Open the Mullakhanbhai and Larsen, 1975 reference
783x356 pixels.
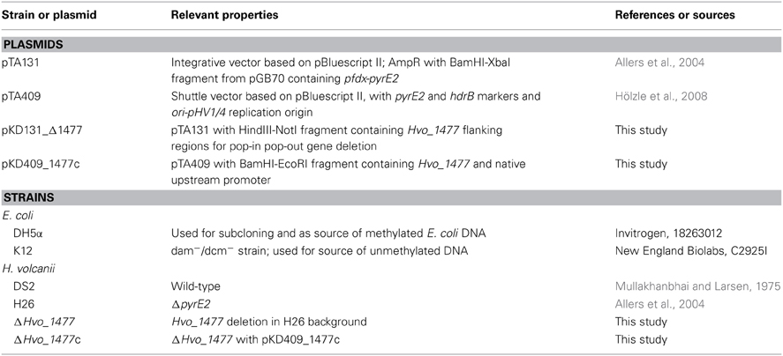tap(699, 286)
